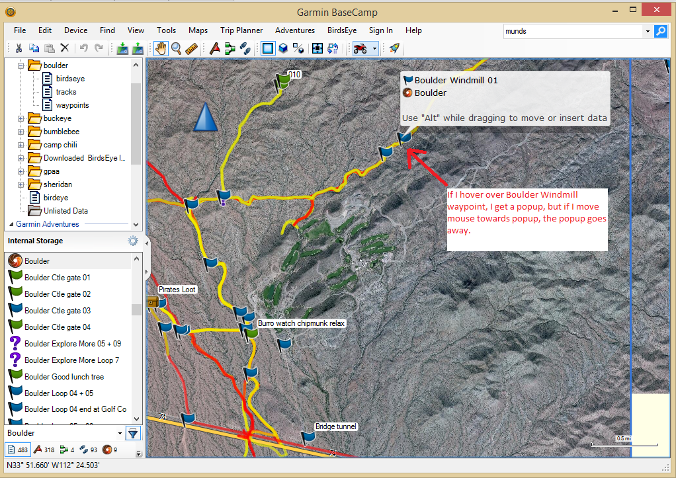Click in the munds search field
Screen dimensions: 676x478
(572, 31)
